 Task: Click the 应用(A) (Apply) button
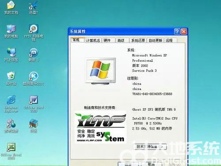click(175, 164)
